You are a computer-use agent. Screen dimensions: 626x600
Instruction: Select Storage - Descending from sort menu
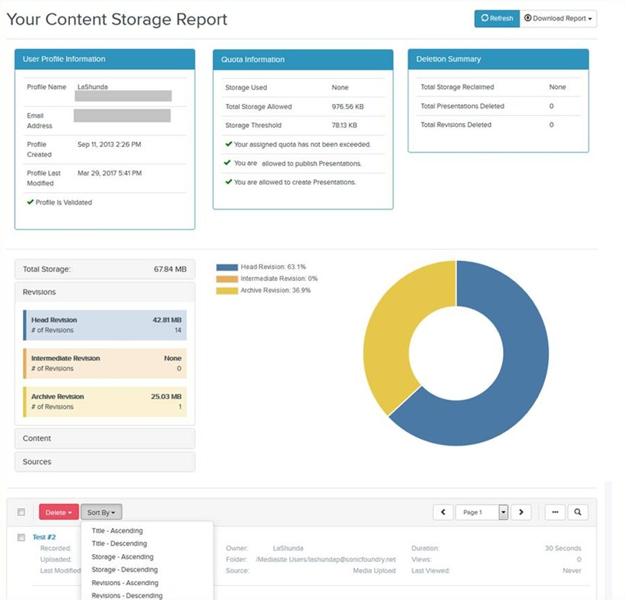(x=123, y=570)
